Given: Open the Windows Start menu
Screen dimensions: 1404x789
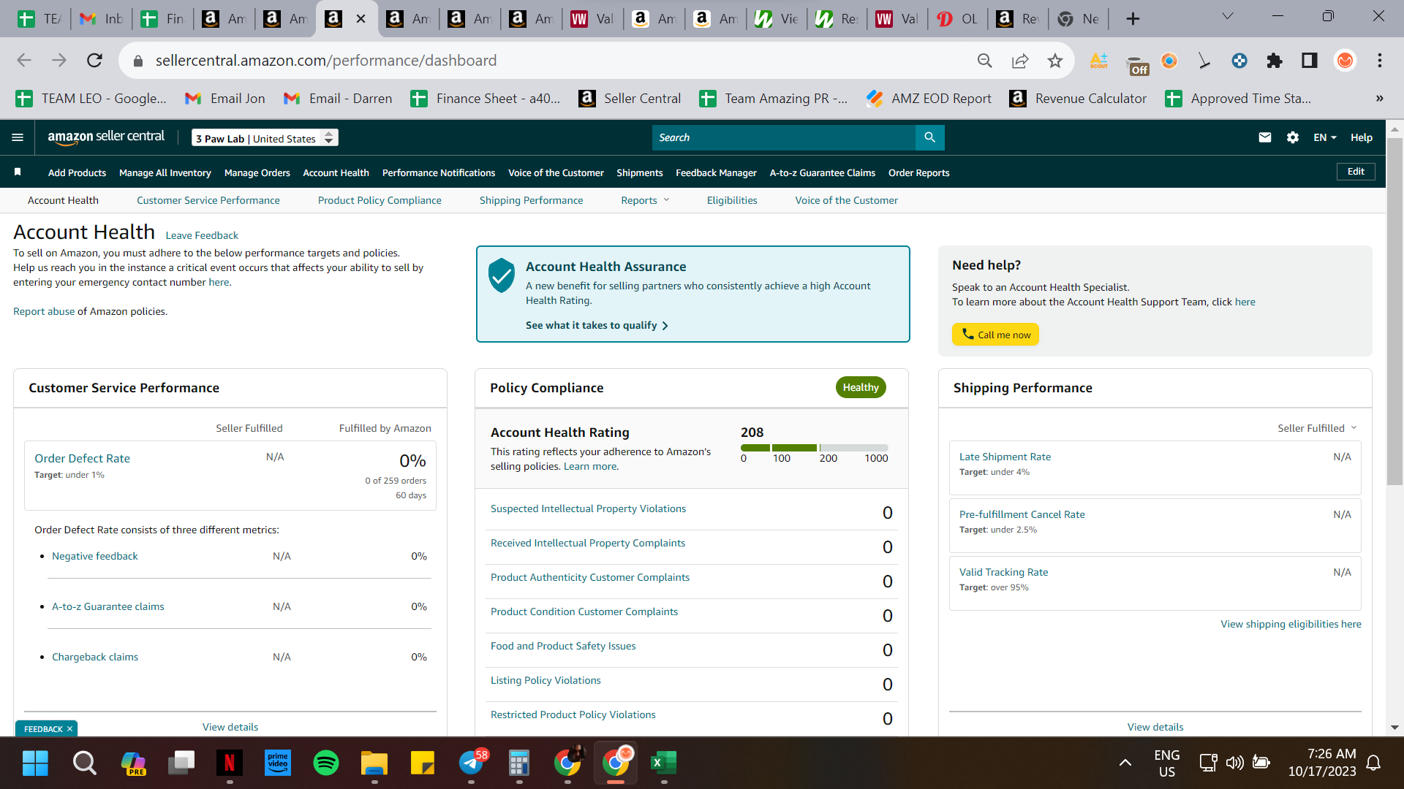Looking at the screenshot, I should click(35, 763).
